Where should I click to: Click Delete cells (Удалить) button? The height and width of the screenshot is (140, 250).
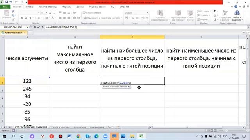203,16
